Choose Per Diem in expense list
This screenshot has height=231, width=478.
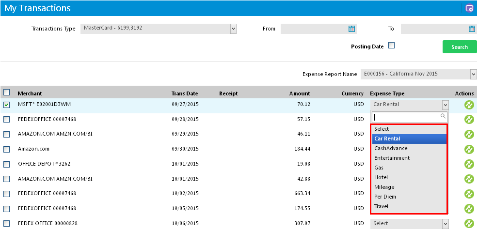point(409,197)
